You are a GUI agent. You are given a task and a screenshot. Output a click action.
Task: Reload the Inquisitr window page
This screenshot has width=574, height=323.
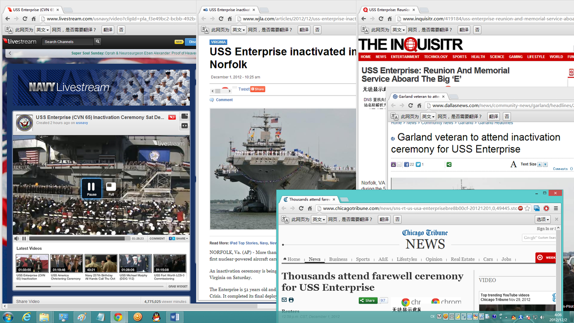click(x=381, y=19)
